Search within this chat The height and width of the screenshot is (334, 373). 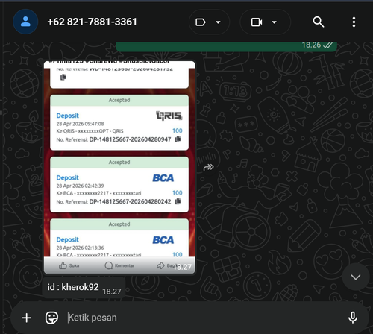(x=319, y=22)
